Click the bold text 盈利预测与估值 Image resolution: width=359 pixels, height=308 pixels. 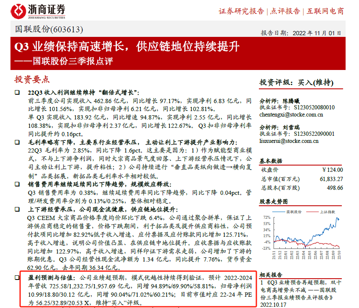[51, 277]
